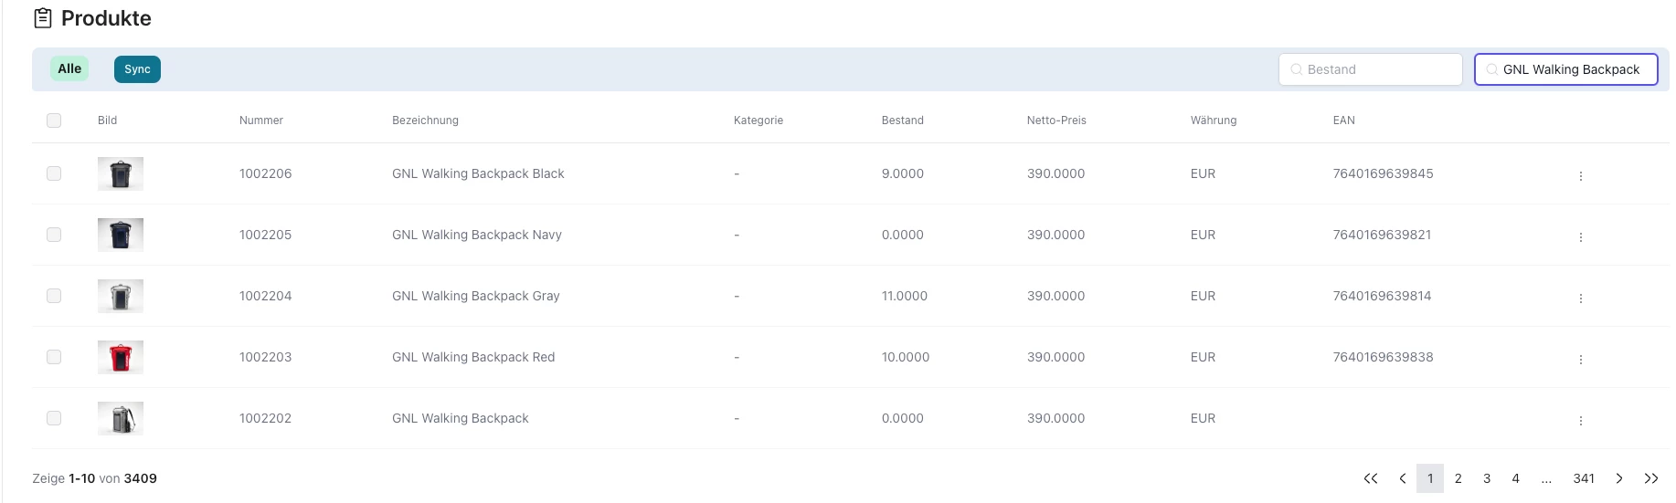The image size is (1676, 503).
Task: Click the Sync button
Action: point(137,69)
